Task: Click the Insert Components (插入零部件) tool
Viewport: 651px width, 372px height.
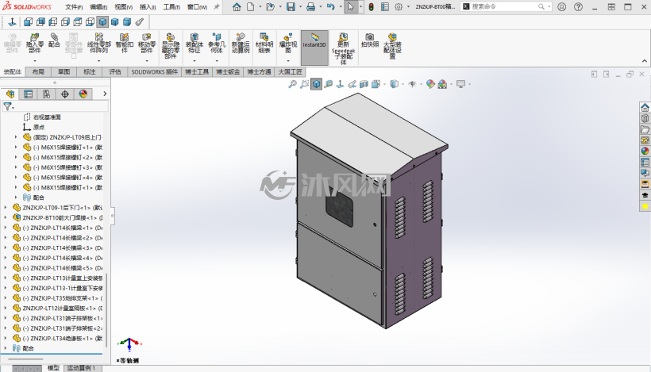Action: (x=34, y=43)
